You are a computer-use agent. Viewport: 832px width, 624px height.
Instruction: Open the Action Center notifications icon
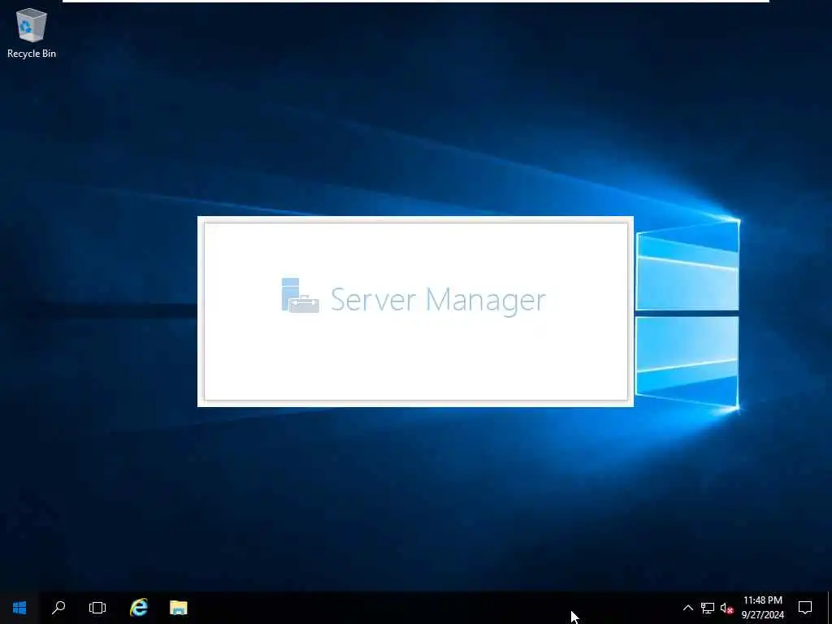pos(805,608)
